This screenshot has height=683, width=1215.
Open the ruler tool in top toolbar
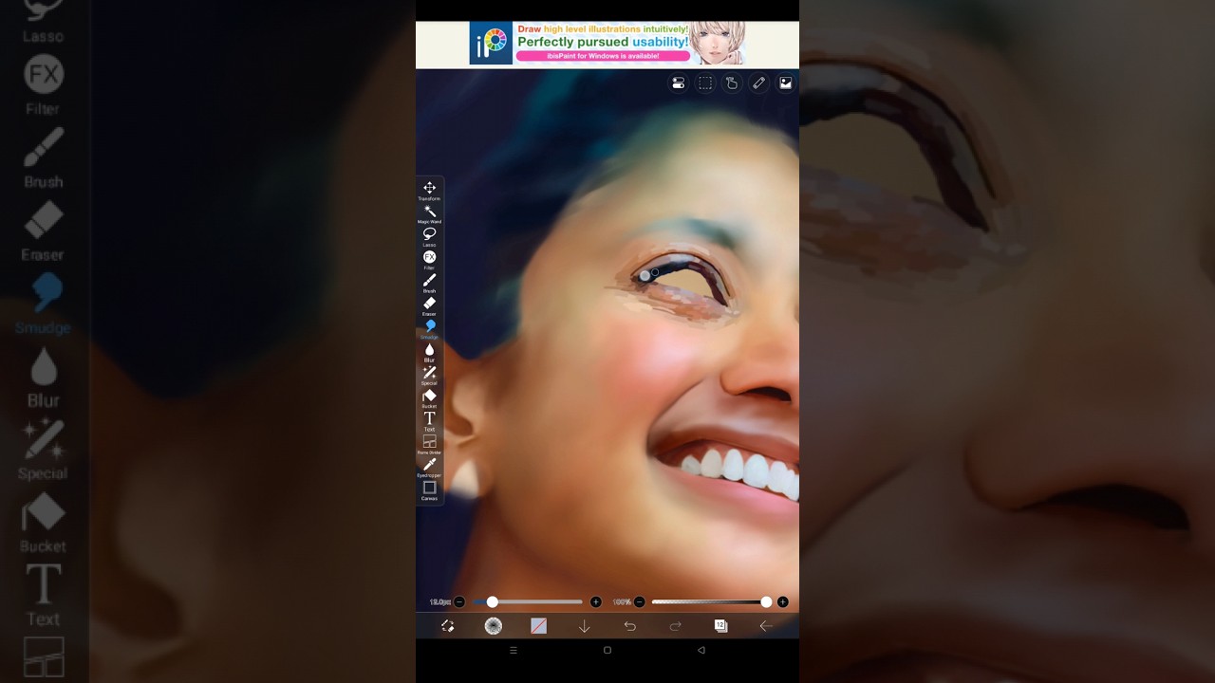[x=758, y=83]
